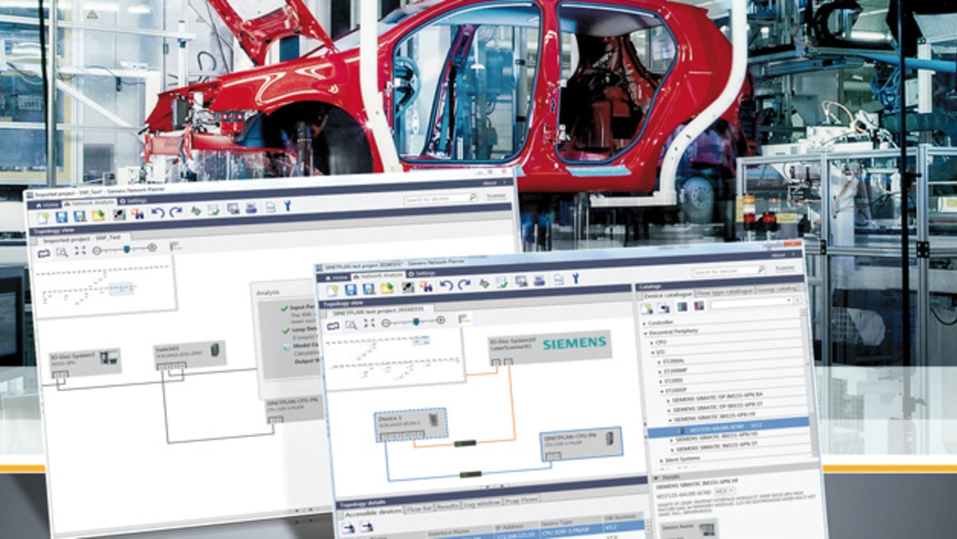Click the print icon in the front window toolbar
The image size is (957, 539).
(x=538, y=280)
